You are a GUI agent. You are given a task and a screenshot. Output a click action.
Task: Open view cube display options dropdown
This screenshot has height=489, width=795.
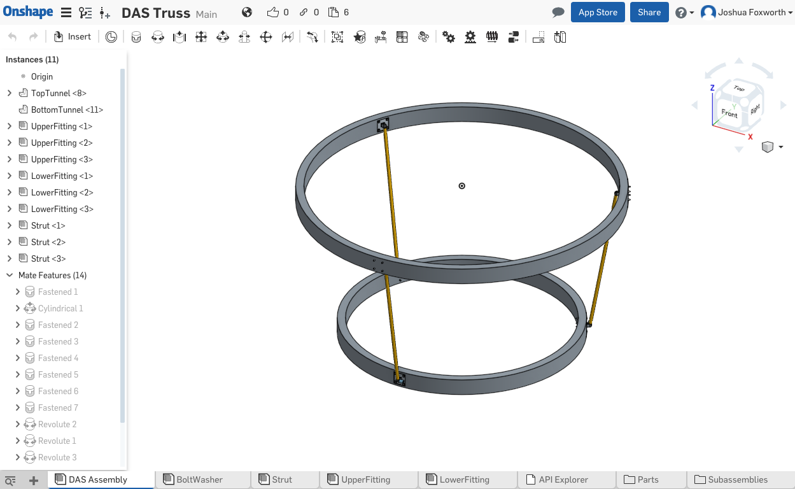772,147
